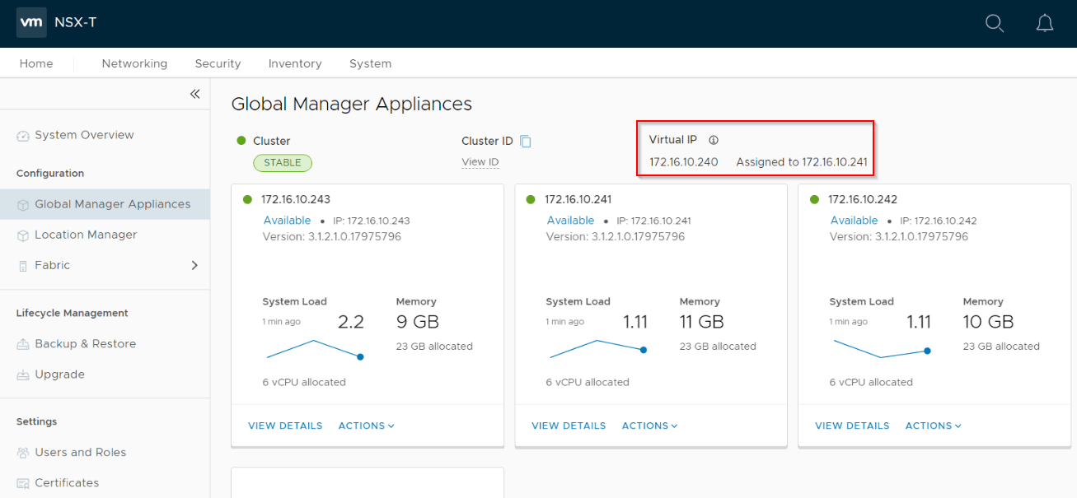Click the Users and Roles icon
This screenshot has height=498, width=1077.
23,453
